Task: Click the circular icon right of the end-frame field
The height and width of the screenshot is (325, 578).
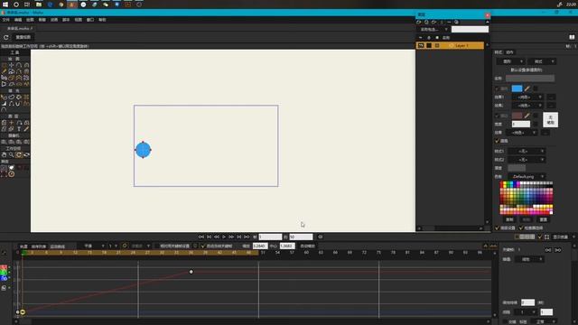Action: tap(321, 237)
